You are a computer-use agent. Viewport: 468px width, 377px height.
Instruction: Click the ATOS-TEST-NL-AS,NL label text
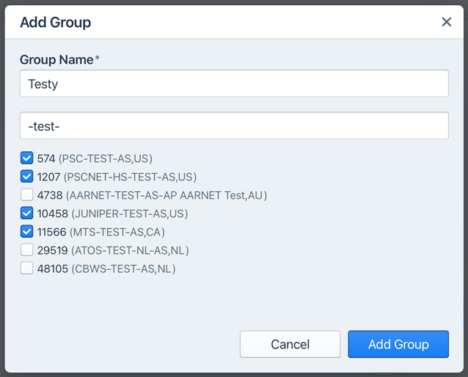tap(130, 250)
